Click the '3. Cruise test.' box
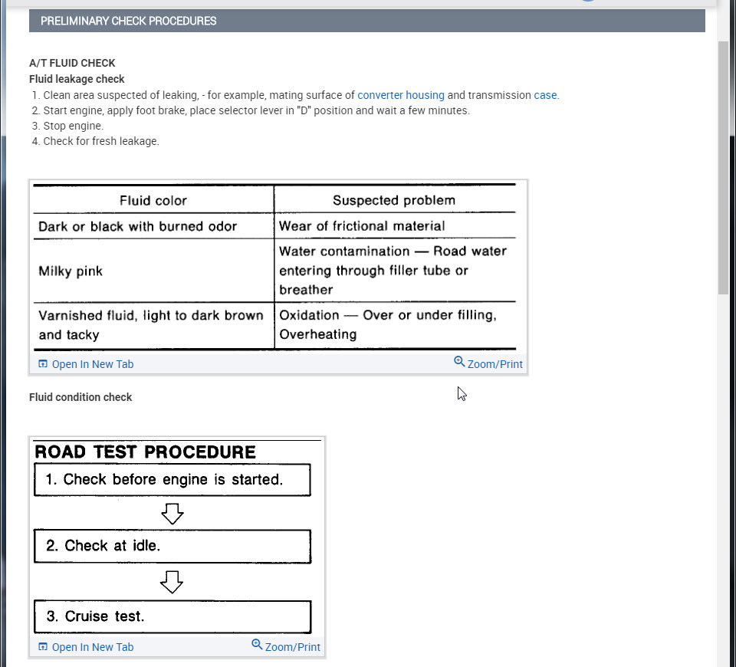This screenshot has width=736, height=667. pos(172,616)
